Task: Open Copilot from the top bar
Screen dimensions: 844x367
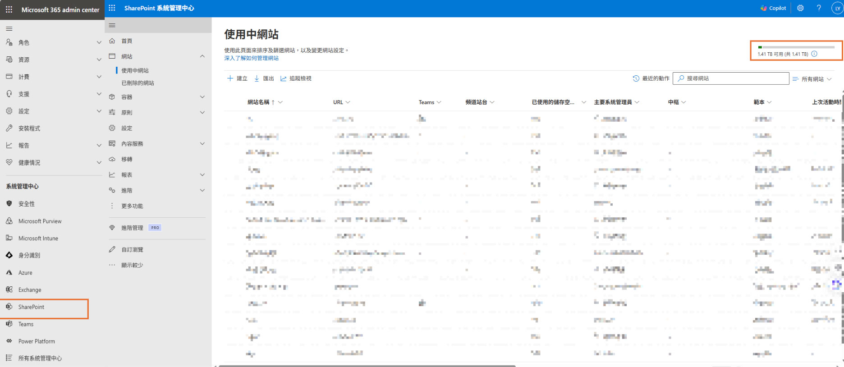Action: click(x=773, y=8)
